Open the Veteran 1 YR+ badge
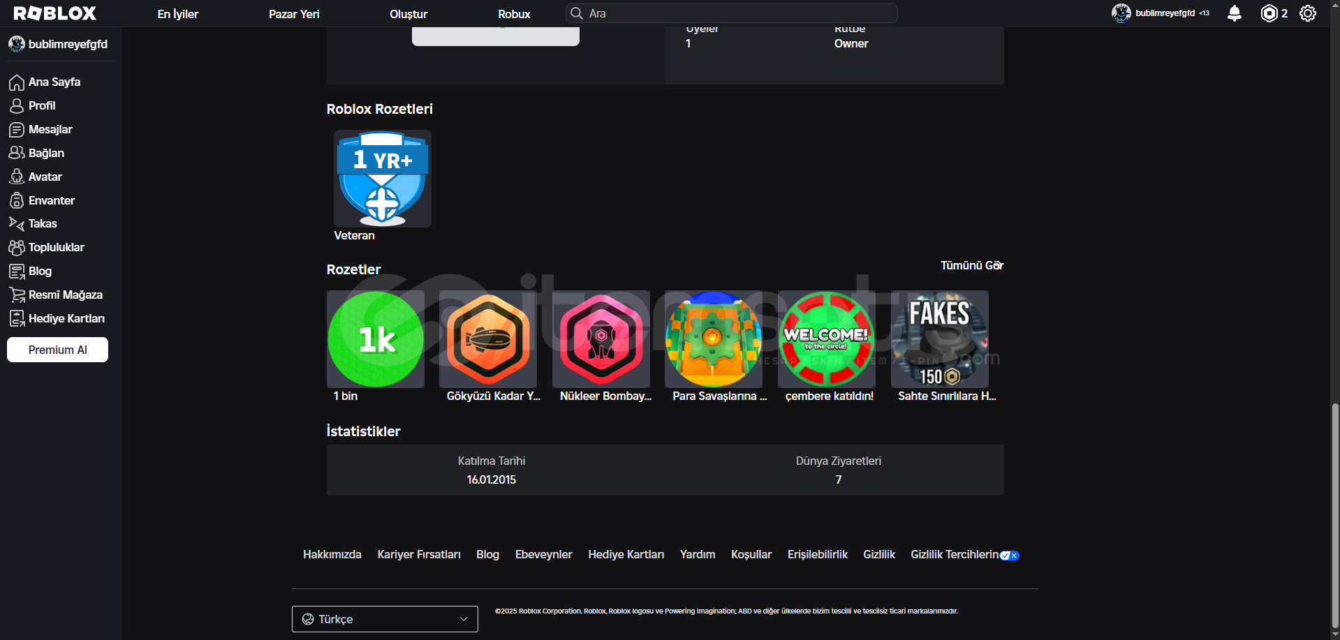This screenshot has height=640, width=1340. coord(383,179)
